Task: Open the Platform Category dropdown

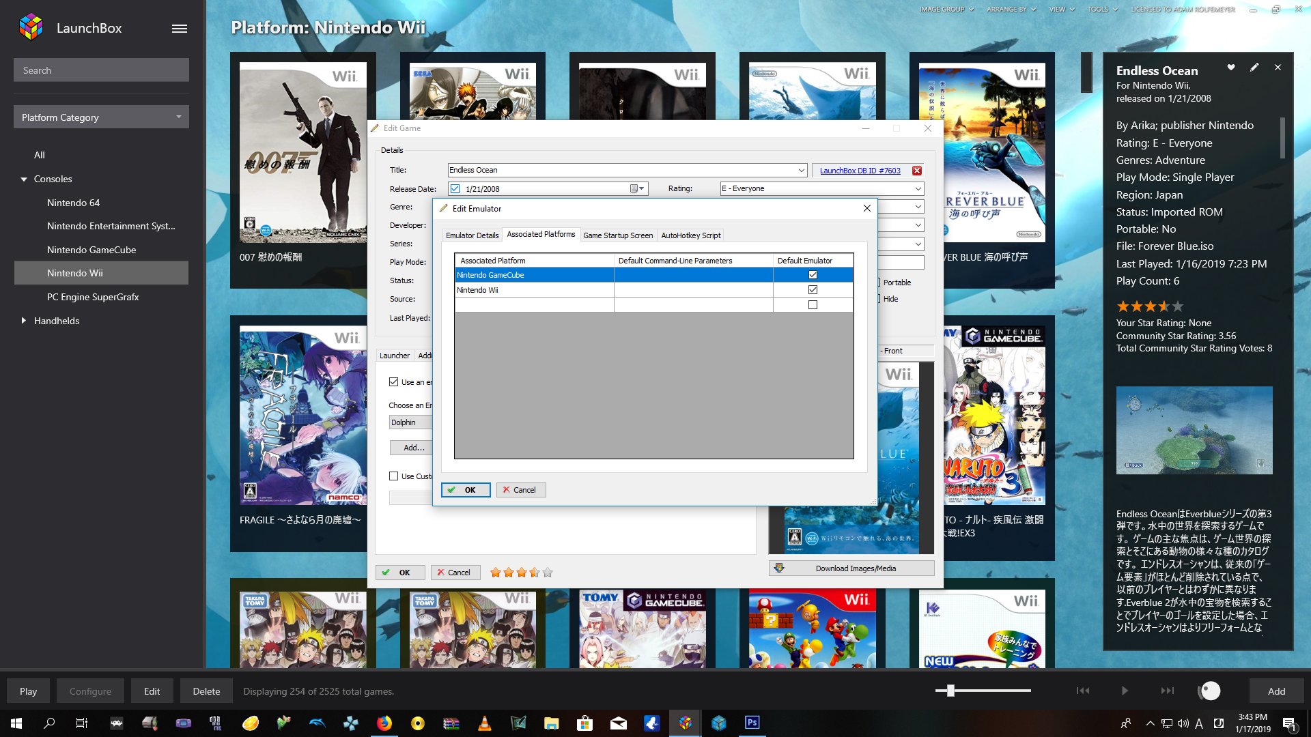Action: pyautogui.click(x=101, y=117)
